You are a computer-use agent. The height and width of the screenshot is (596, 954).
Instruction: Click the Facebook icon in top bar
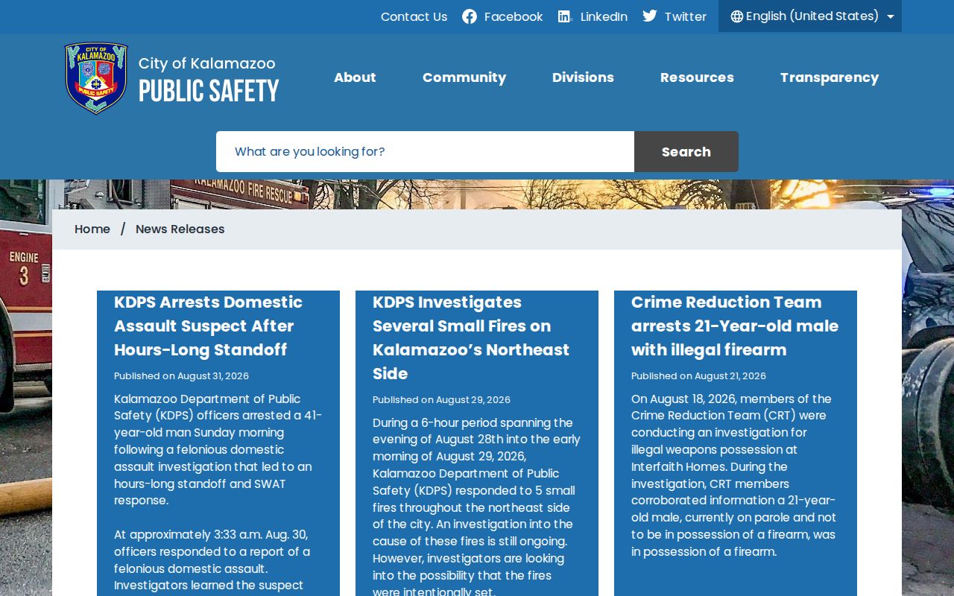pyautogui.click(x=470, y=16)
